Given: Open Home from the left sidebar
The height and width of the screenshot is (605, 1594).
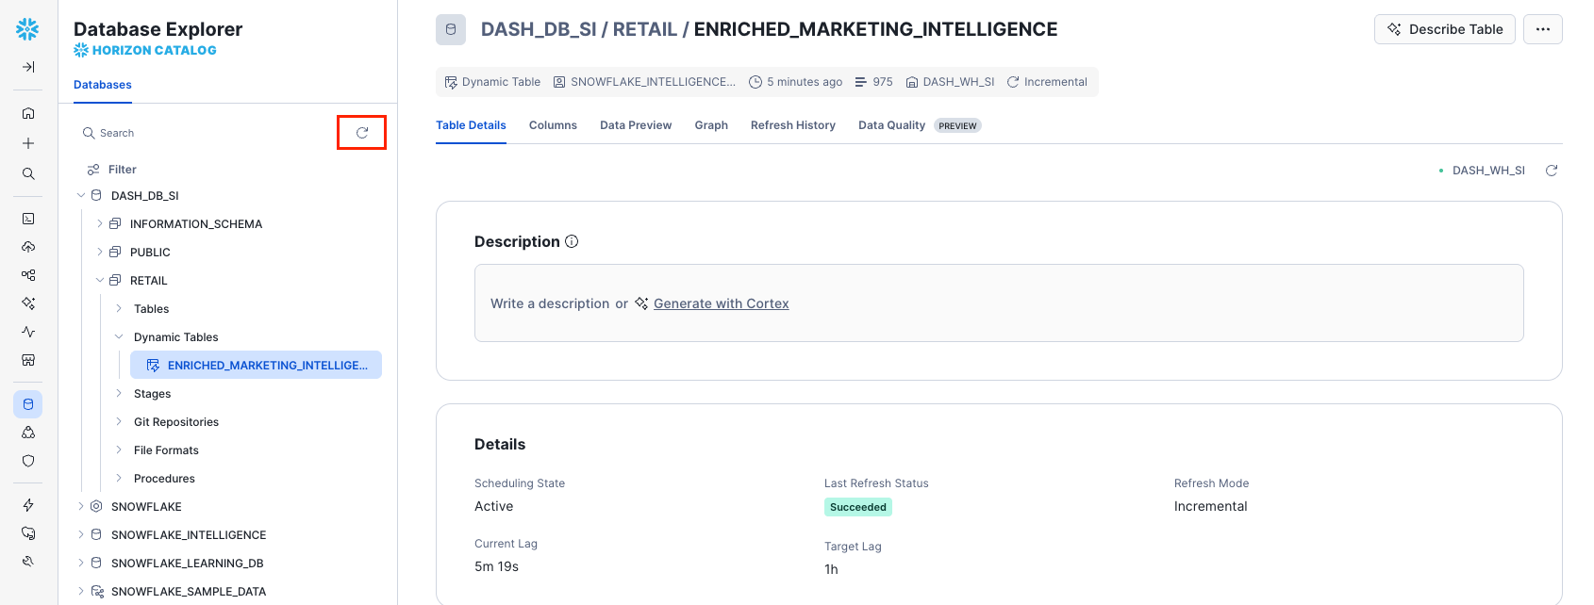Looking at the screenshot, I should (28, 113).
